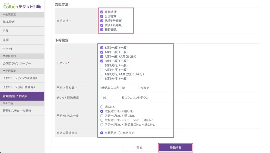The image size is (270, 153).
Task: Enable the S席(先行)(一般) ticket checkbox
Action: (102, 65)
